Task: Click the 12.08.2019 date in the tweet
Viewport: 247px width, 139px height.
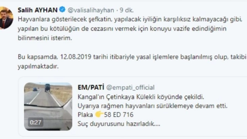Action: coord(76,57)
